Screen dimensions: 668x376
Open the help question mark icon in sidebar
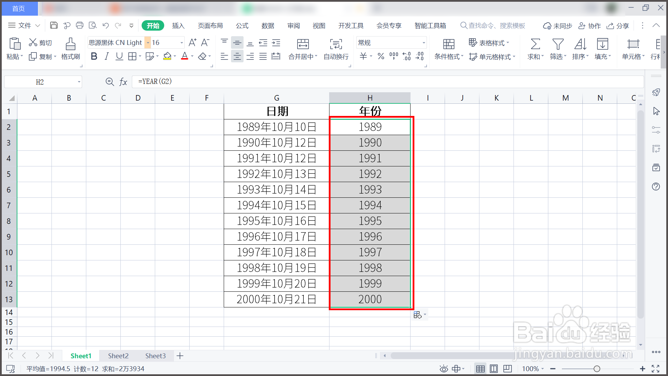pyautogui.click(x=656, y=187)
